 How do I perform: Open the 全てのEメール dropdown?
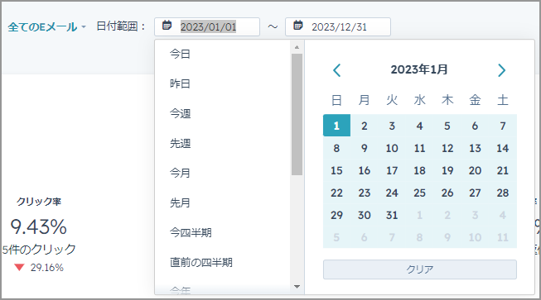(x=46, y=26)
